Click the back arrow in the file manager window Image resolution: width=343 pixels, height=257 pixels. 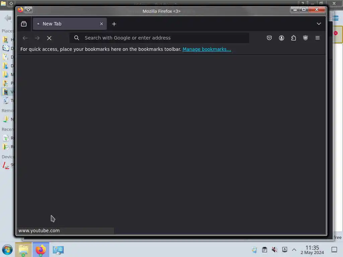8,18
